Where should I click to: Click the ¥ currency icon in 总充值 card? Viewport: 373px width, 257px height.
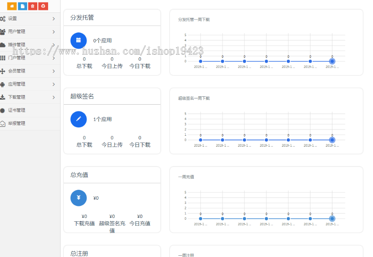coord(78,198)
